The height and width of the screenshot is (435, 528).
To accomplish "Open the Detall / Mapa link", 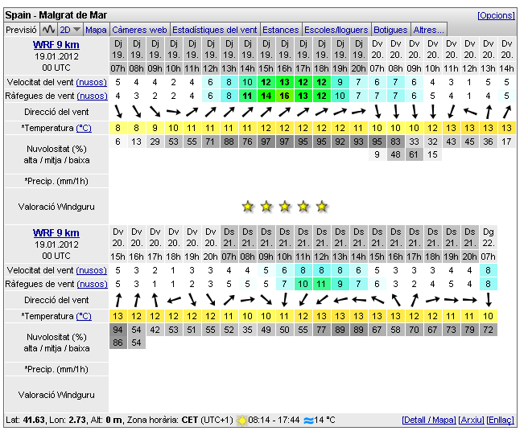I will pos(428,421).
